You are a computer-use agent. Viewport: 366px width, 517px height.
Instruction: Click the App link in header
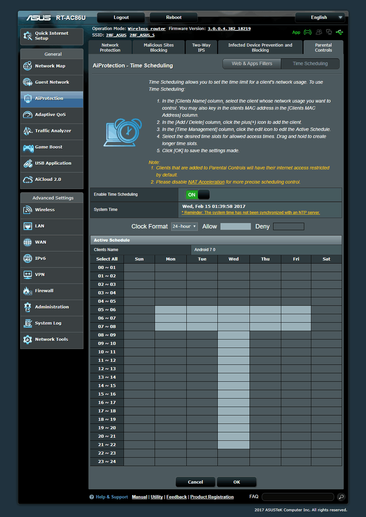coord(296,32)
